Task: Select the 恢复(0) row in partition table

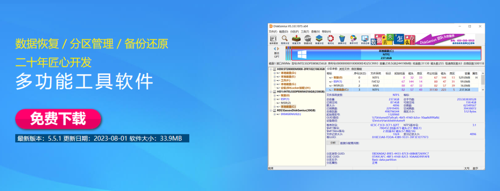Action: point(403,78)
